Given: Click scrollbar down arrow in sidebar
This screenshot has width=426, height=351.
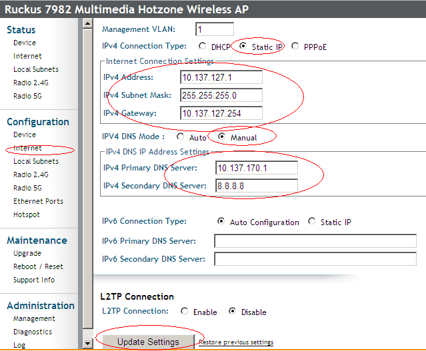Looking at the screenshot, I should (88, 344).
